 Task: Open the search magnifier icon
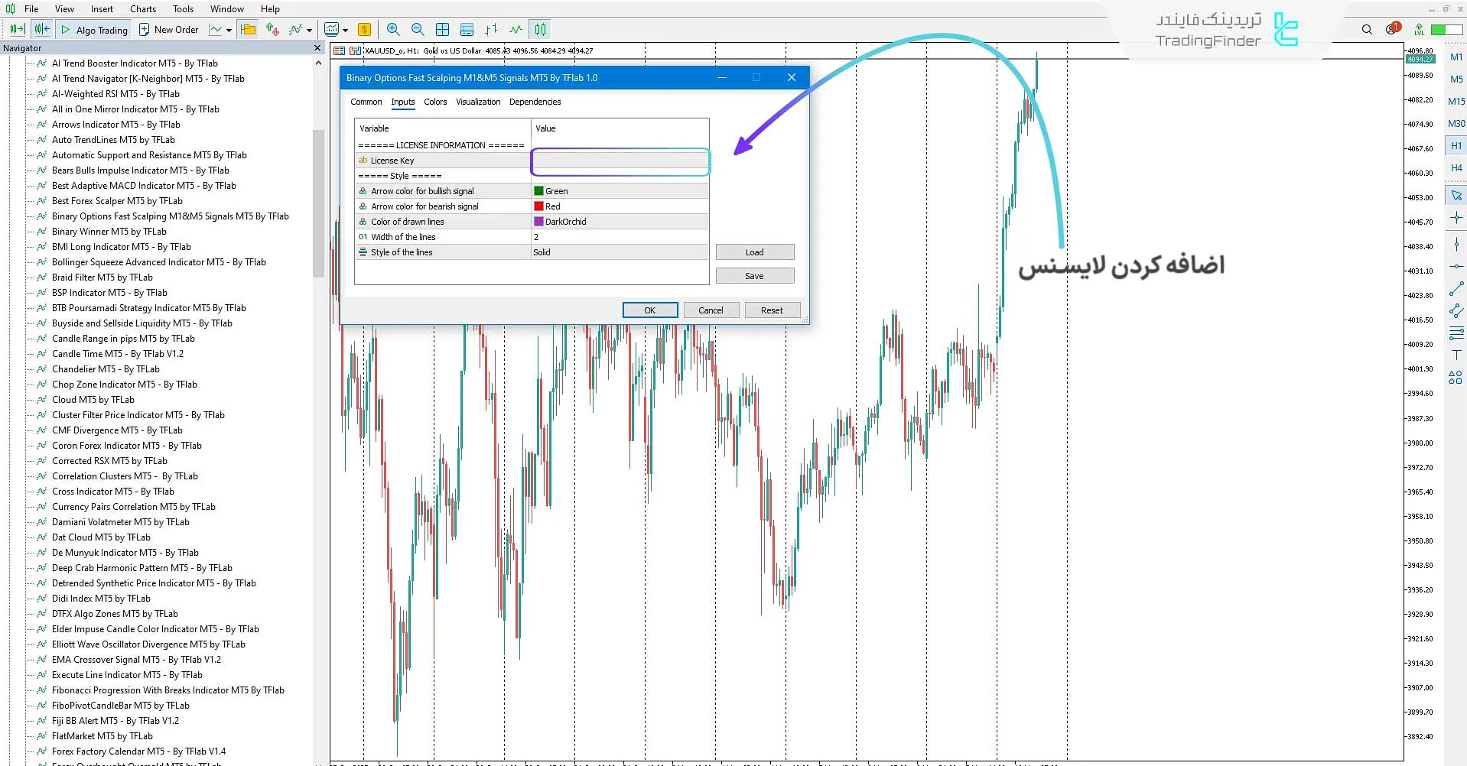(1367, 30)
